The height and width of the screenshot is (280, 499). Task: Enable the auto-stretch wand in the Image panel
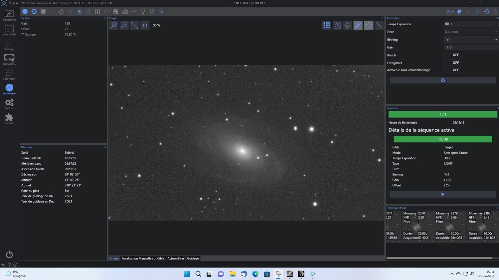click(358, 25)
